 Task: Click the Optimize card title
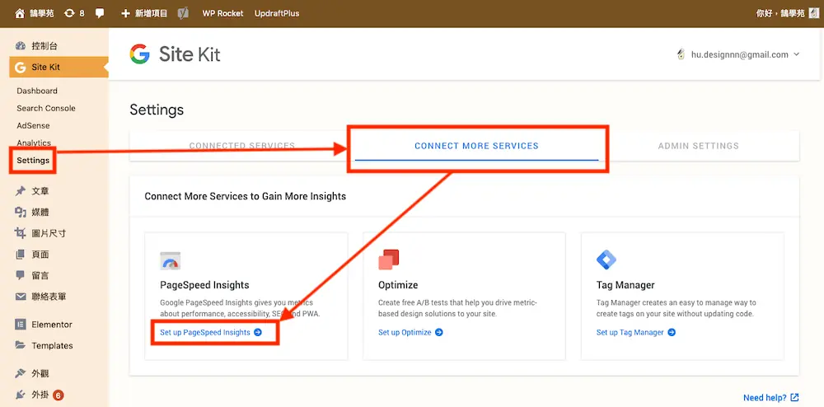click(398, 285)
